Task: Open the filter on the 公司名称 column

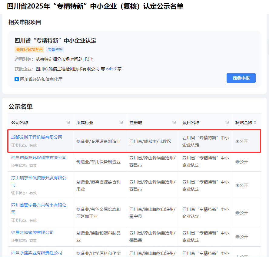Action: pos(68,123)
